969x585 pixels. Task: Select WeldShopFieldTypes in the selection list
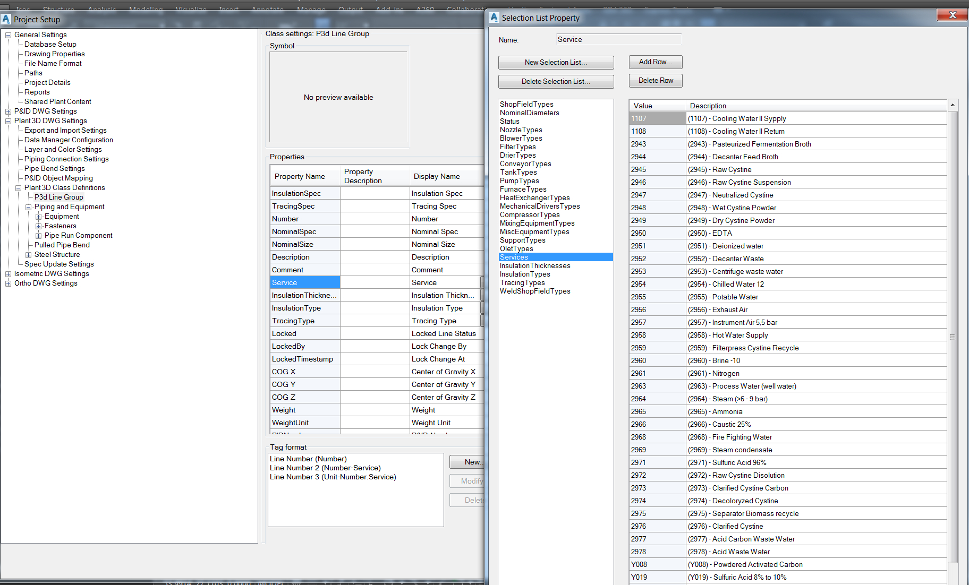535,291
